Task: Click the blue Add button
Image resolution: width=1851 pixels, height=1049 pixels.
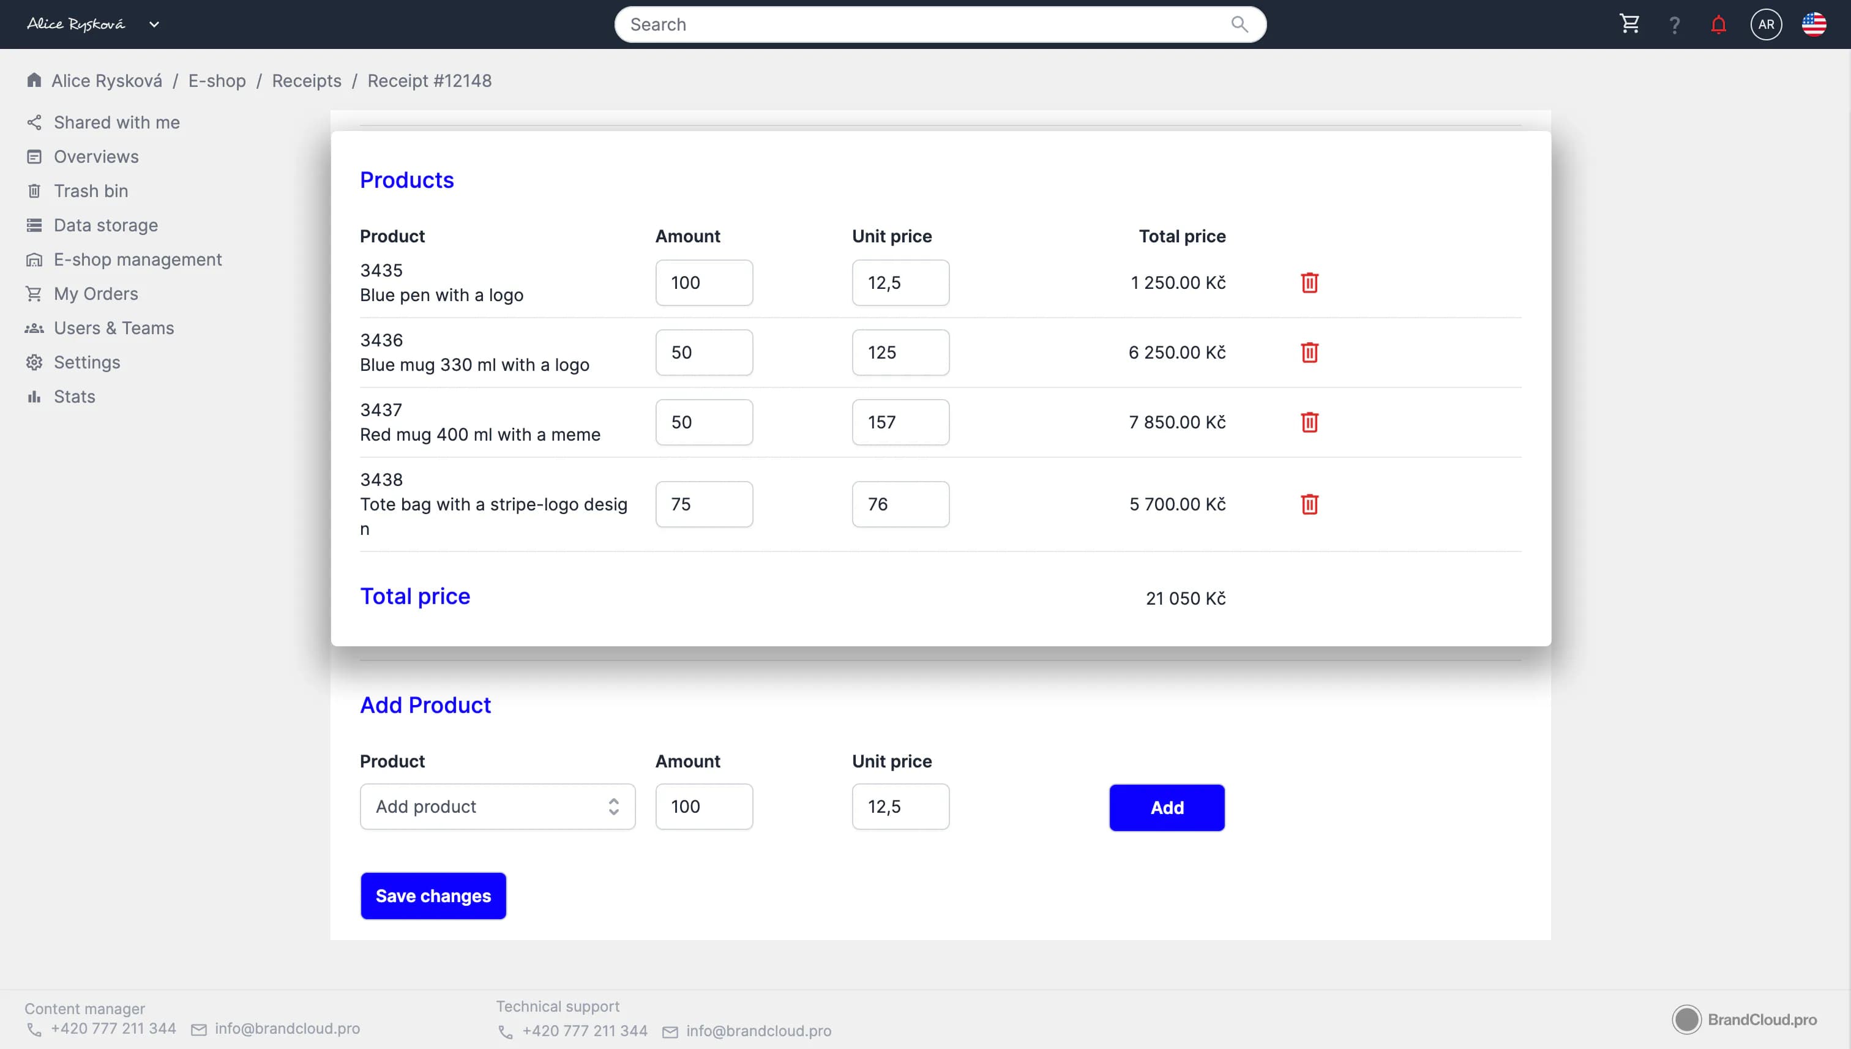Action: [1167, 807]
